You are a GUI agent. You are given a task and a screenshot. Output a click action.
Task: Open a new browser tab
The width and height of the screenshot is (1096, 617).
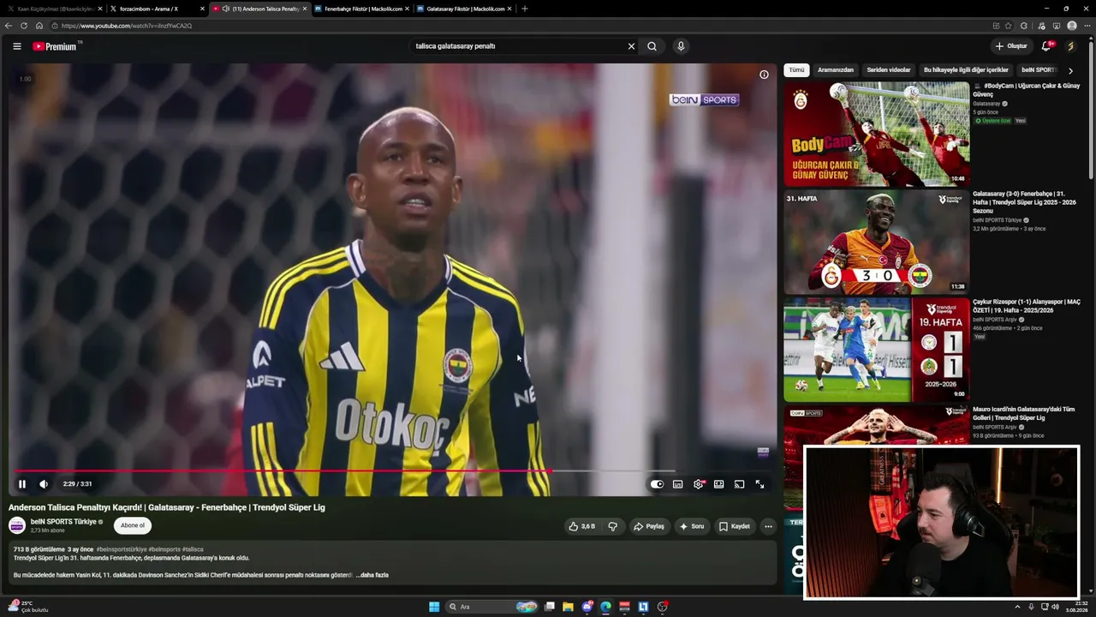pos(525,9)
